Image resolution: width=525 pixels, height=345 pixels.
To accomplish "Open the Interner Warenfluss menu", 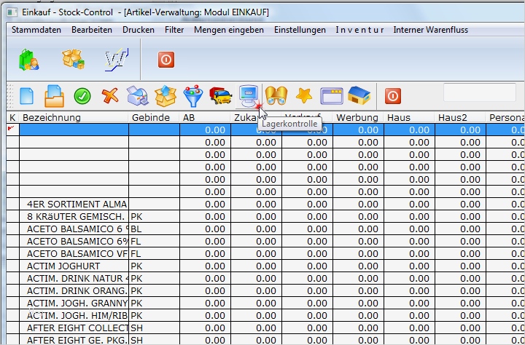I will [x=431, y=30].
